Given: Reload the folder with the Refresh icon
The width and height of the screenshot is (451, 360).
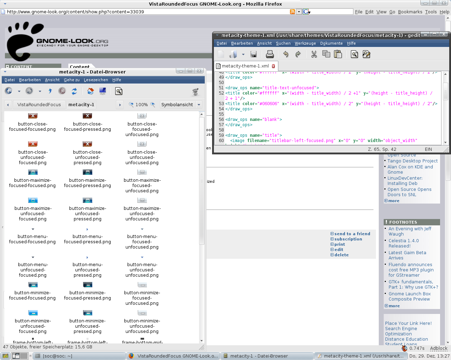Looking at the screenshot, I should 74,91.
